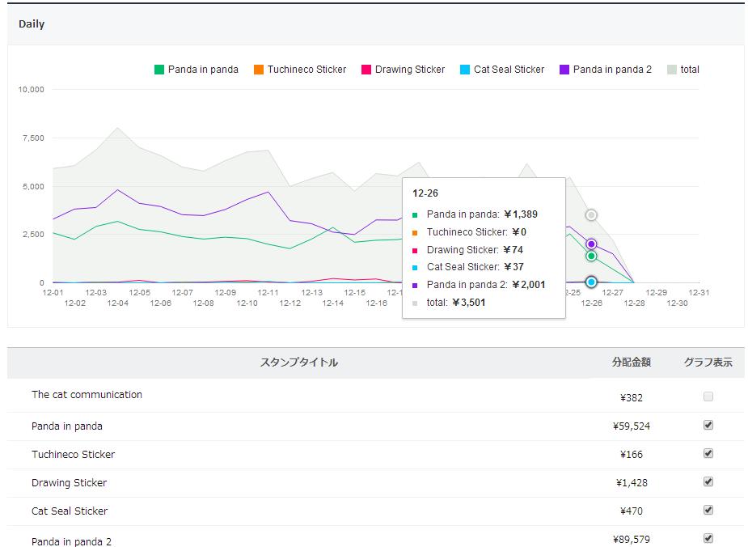
Task: Click the Panda in panda 2 row title
Action: pos(72,541)
